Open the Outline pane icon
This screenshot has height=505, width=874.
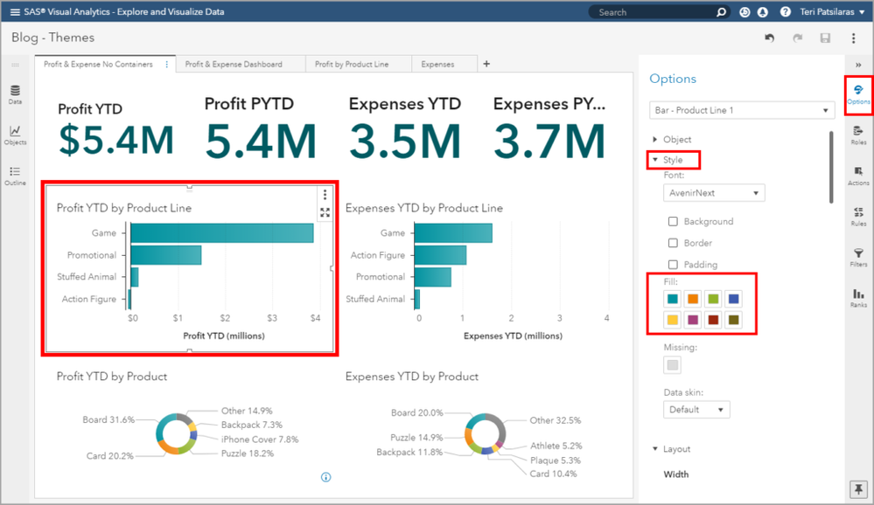(x=15, y=176)
